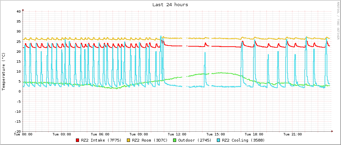341x145 pixels.
Task: Select the 'RZ2 Intake (7F75)' legend label
Action: [101, 140]
